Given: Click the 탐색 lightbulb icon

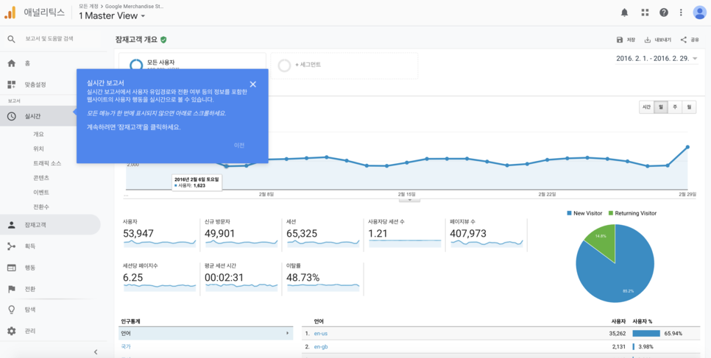Looking at the screenshot, I should click(12, 310).
